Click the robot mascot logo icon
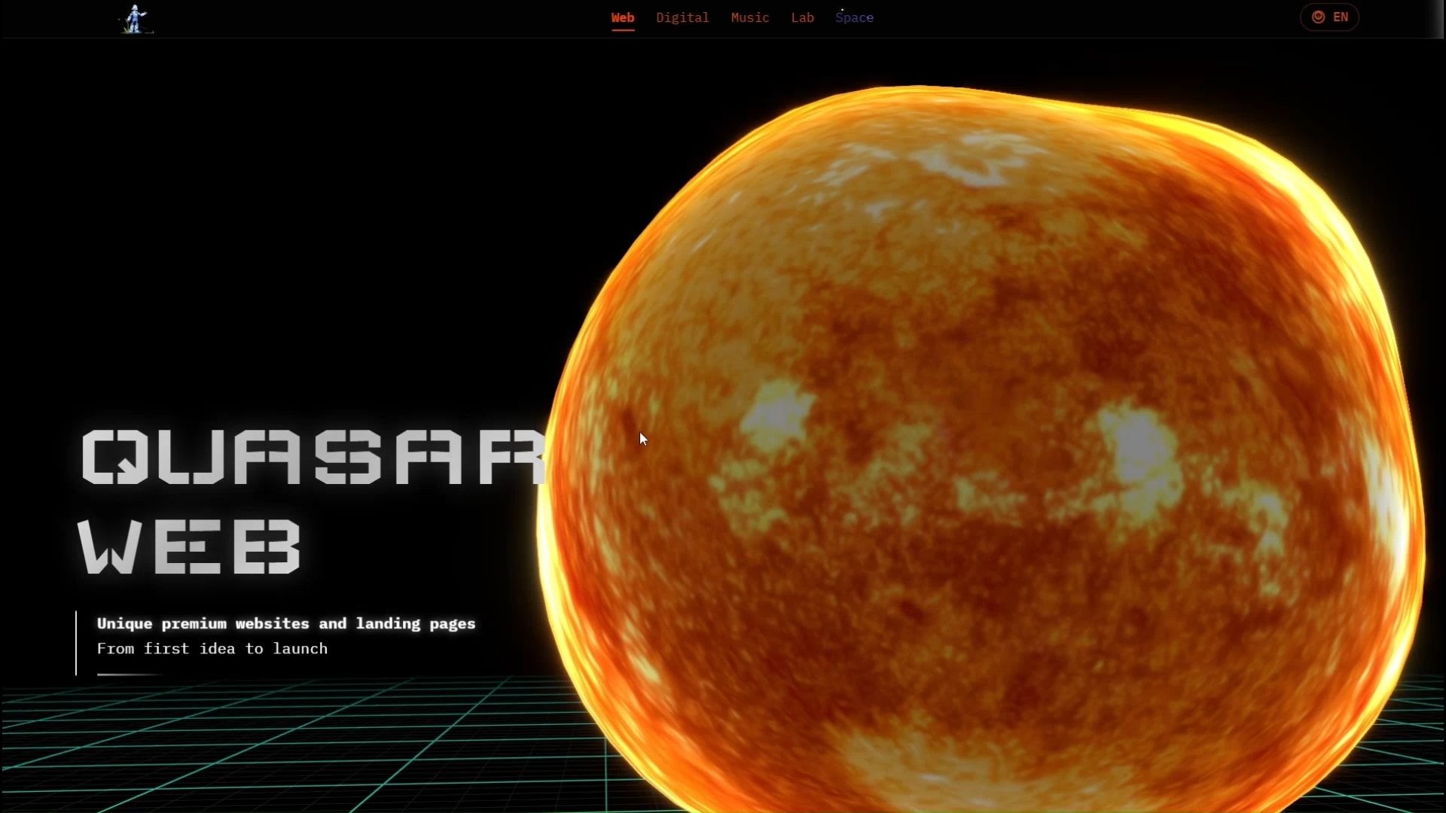Screen dimensions: 1446x813 click(x=136, y=19)
